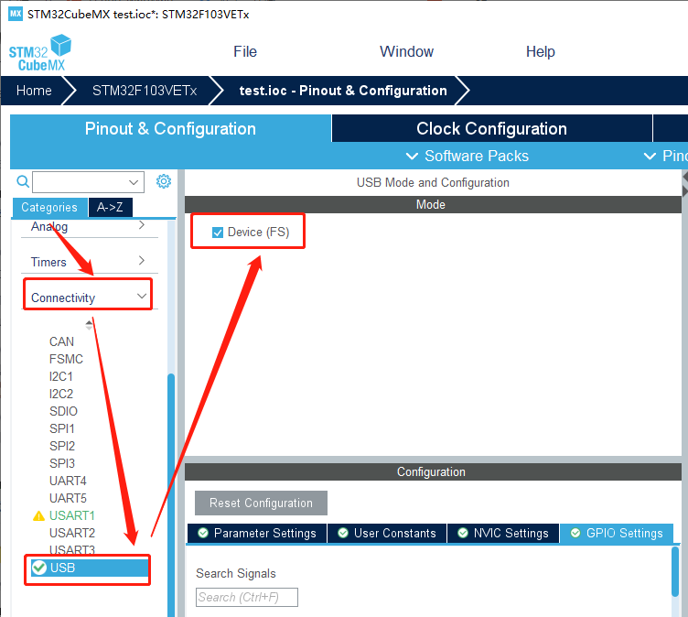The width and height of the screenshot is (688, 617).
Task: Select USART1 peripheral
Action: 72,515
